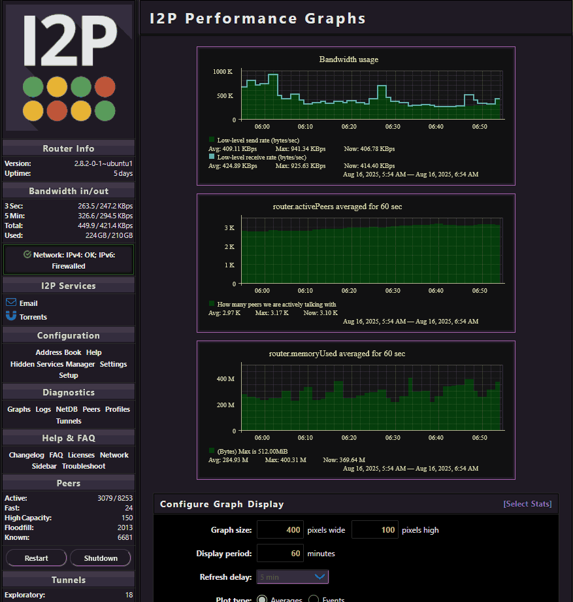Click the Tunnels section header
The height and width of the screenshot is (602, 573).
tap(69, 580)
